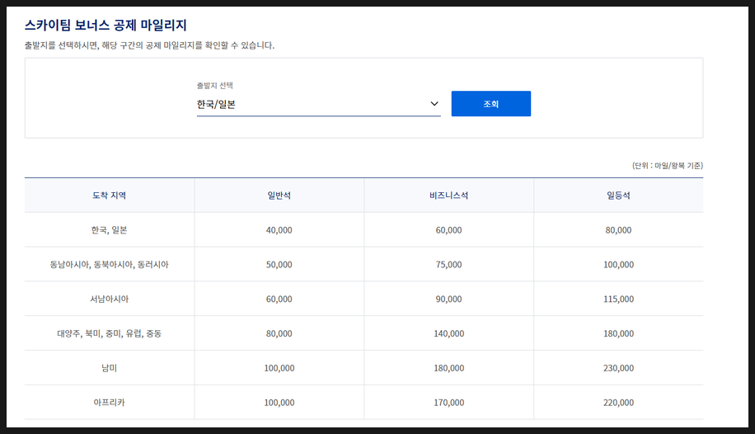Screen dimensions: 755x434
Task: Click the 90,000 business value for 서남아시아
Action: click(x=448, y=299)
